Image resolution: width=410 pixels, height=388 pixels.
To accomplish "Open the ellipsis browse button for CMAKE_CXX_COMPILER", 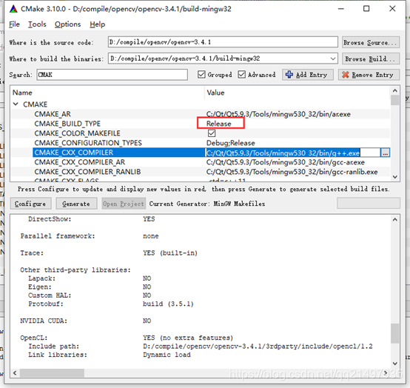I will coord(385,153).
